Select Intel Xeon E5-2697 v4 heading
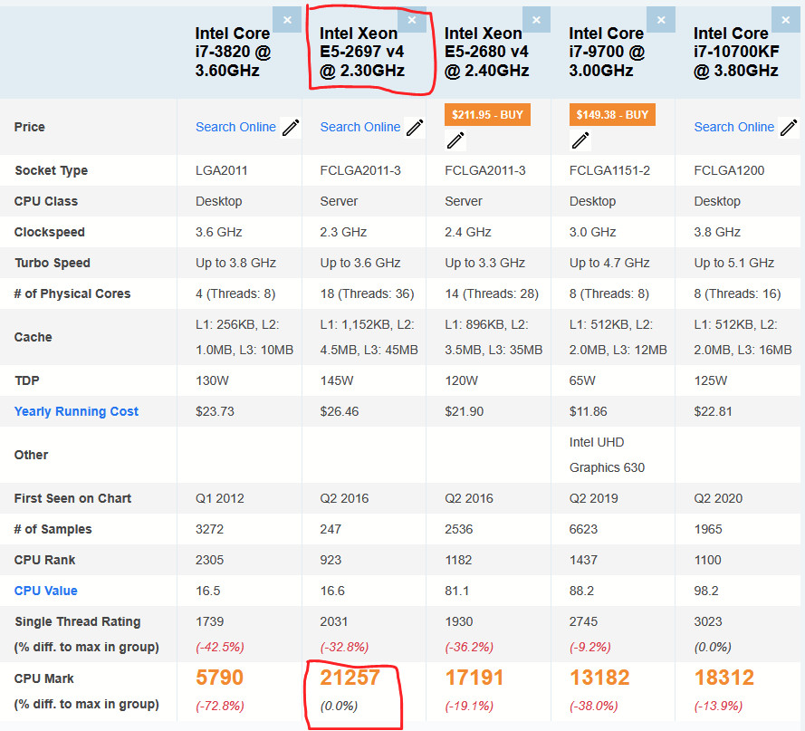 pyautogui.click(x=362, y=52)
